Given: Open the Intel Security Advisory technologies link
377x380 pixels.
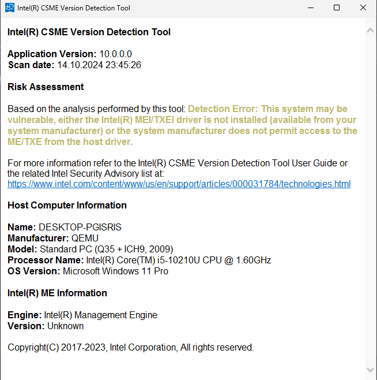Looking at the screenshot, I should click(179, 184).
